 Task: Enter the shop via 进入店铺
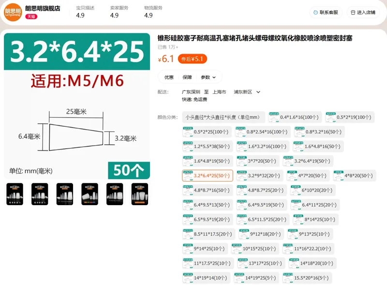[363, 13]
